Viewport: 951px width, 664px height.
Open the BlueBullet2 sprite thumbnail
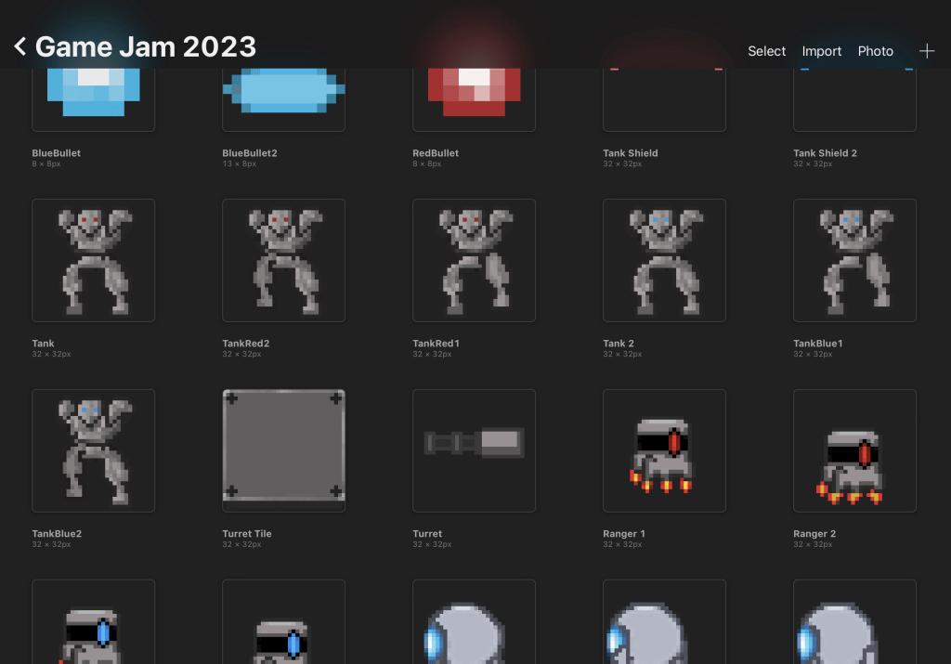point(283,98)
